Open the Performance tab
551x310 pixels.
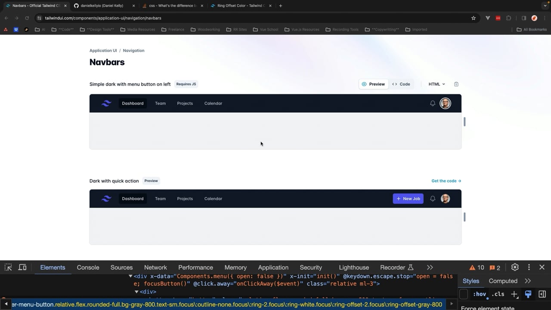pyautogui.click(x=195, y=267)
